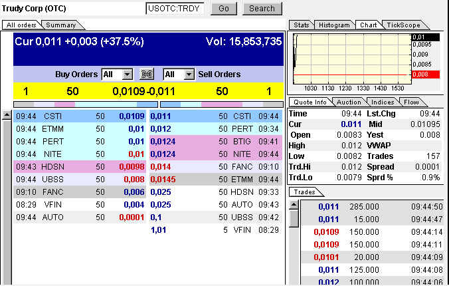Open the Flow tab
The height and width of the screenshot is (286, 449).
412,102
